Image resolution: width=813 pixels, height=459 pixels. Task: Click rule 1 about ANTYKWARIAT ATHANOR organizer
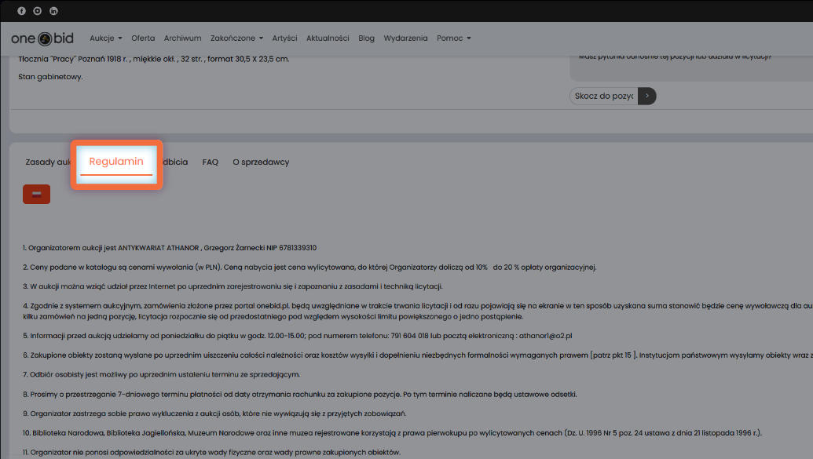pos(170,248)
